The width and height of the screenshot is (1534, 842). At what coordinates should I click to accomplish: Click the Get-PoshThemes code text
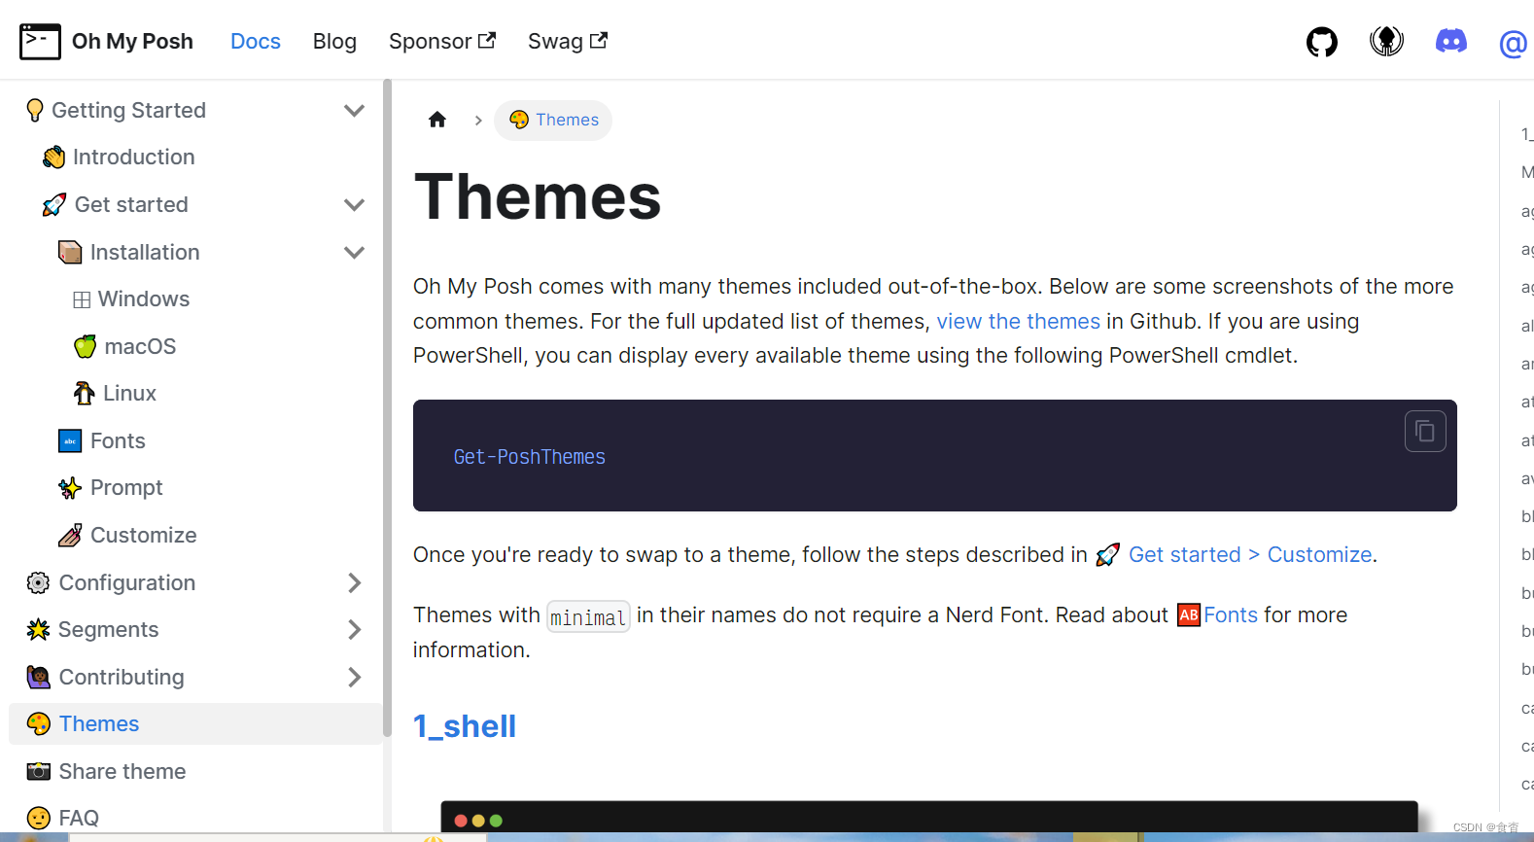[x=529, y=457]
